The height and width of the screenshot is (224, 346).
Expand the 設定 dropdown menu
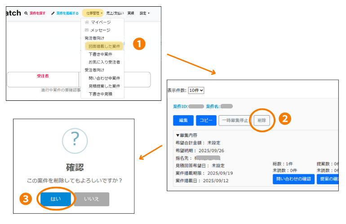click(145, 13)
